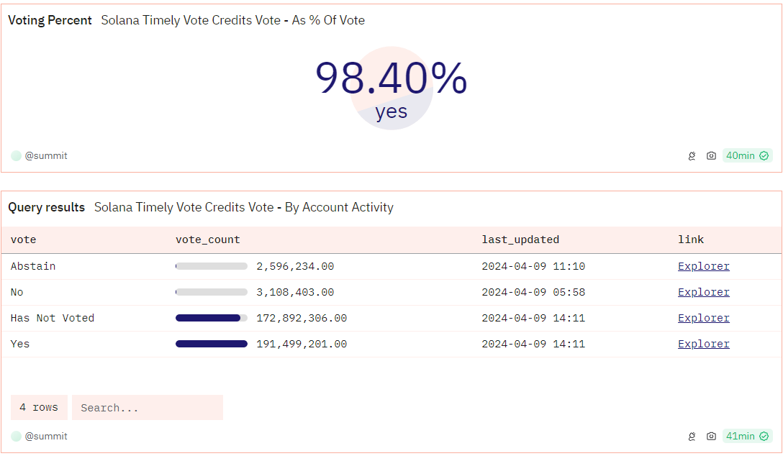This screenshot has width=783, height=456.
Task: Open the Solana Timely Vote Credits Vote - By Account Activity title
Action: point(244,207)
